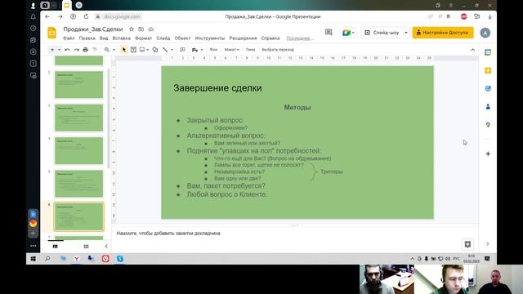Switch to grid view of slides
This screenshot has height=294, width=523.
click(86, 247)
